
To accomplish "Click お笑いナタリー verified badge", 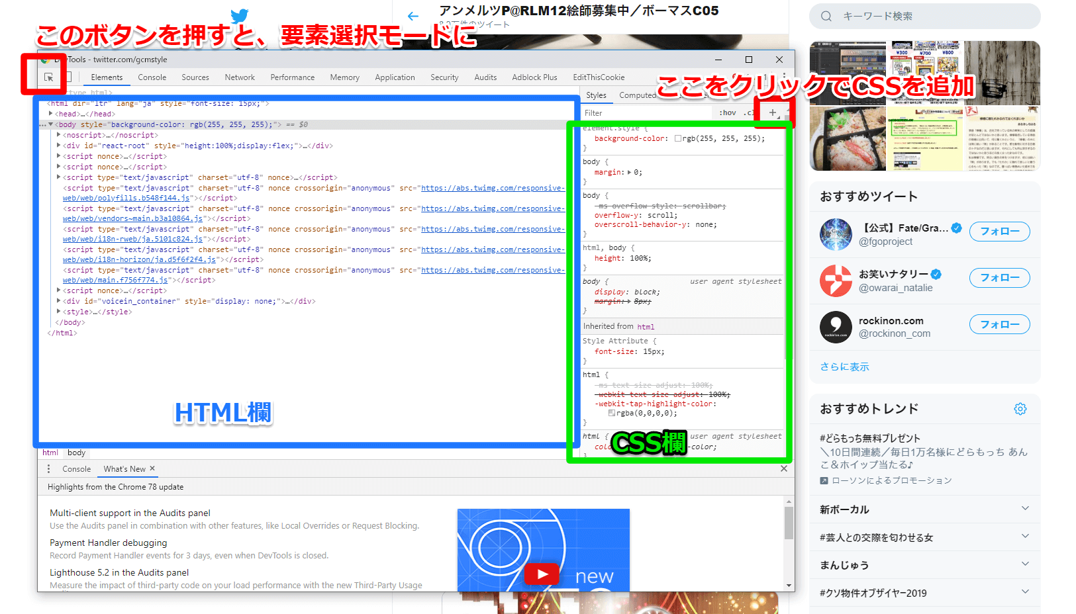I will [x=936, y=274].
